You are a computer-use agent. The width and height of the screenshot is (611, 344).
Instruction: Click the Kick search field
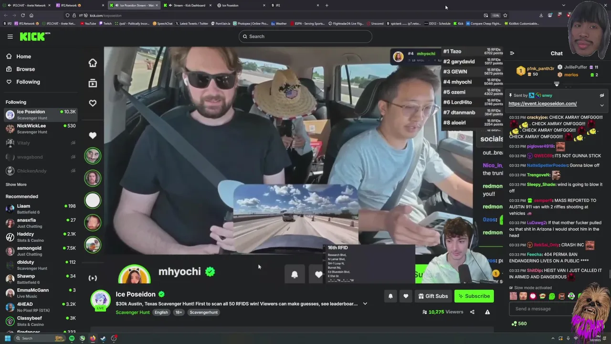(305, 36)
